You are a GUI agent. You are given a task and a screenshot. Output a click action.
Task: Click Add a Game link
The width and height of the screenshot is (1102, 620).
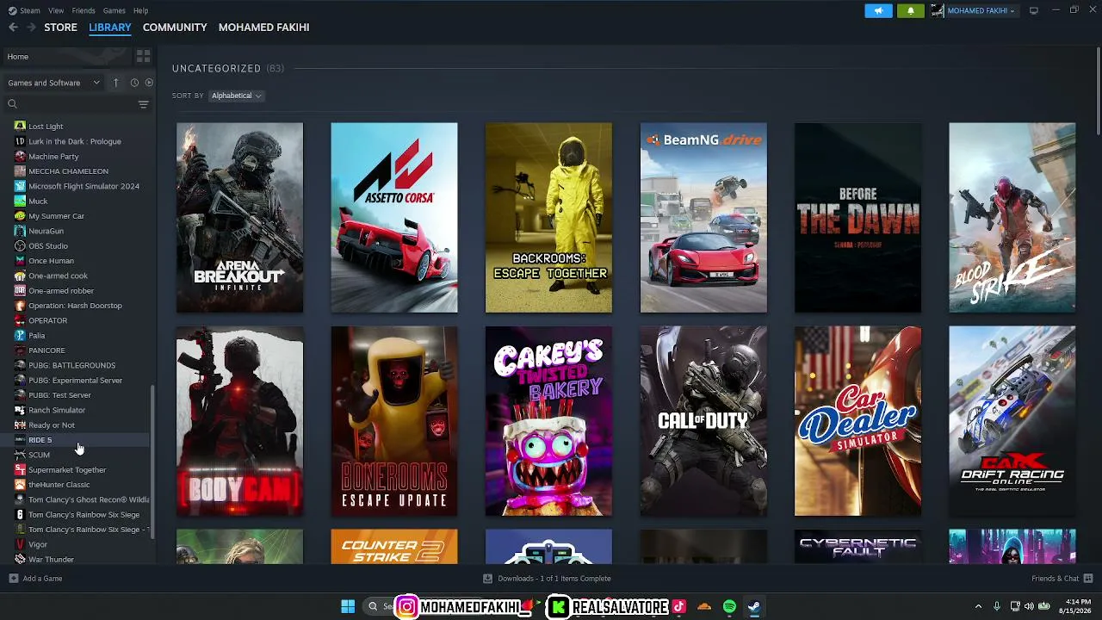pos(42,579)
